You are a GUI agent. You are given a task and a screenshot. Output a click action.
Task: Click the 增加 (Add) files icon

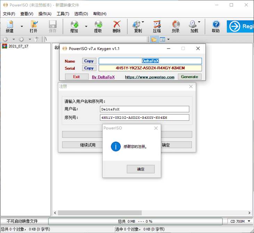tap(74, 26)
